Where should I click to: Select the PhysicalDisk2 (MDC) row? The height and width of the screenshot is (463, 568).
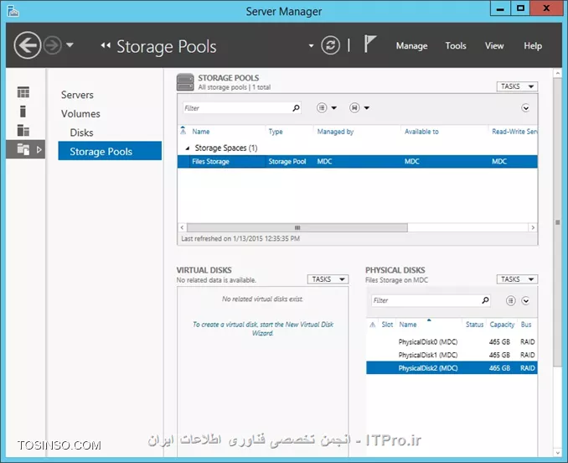coord(452,368)
